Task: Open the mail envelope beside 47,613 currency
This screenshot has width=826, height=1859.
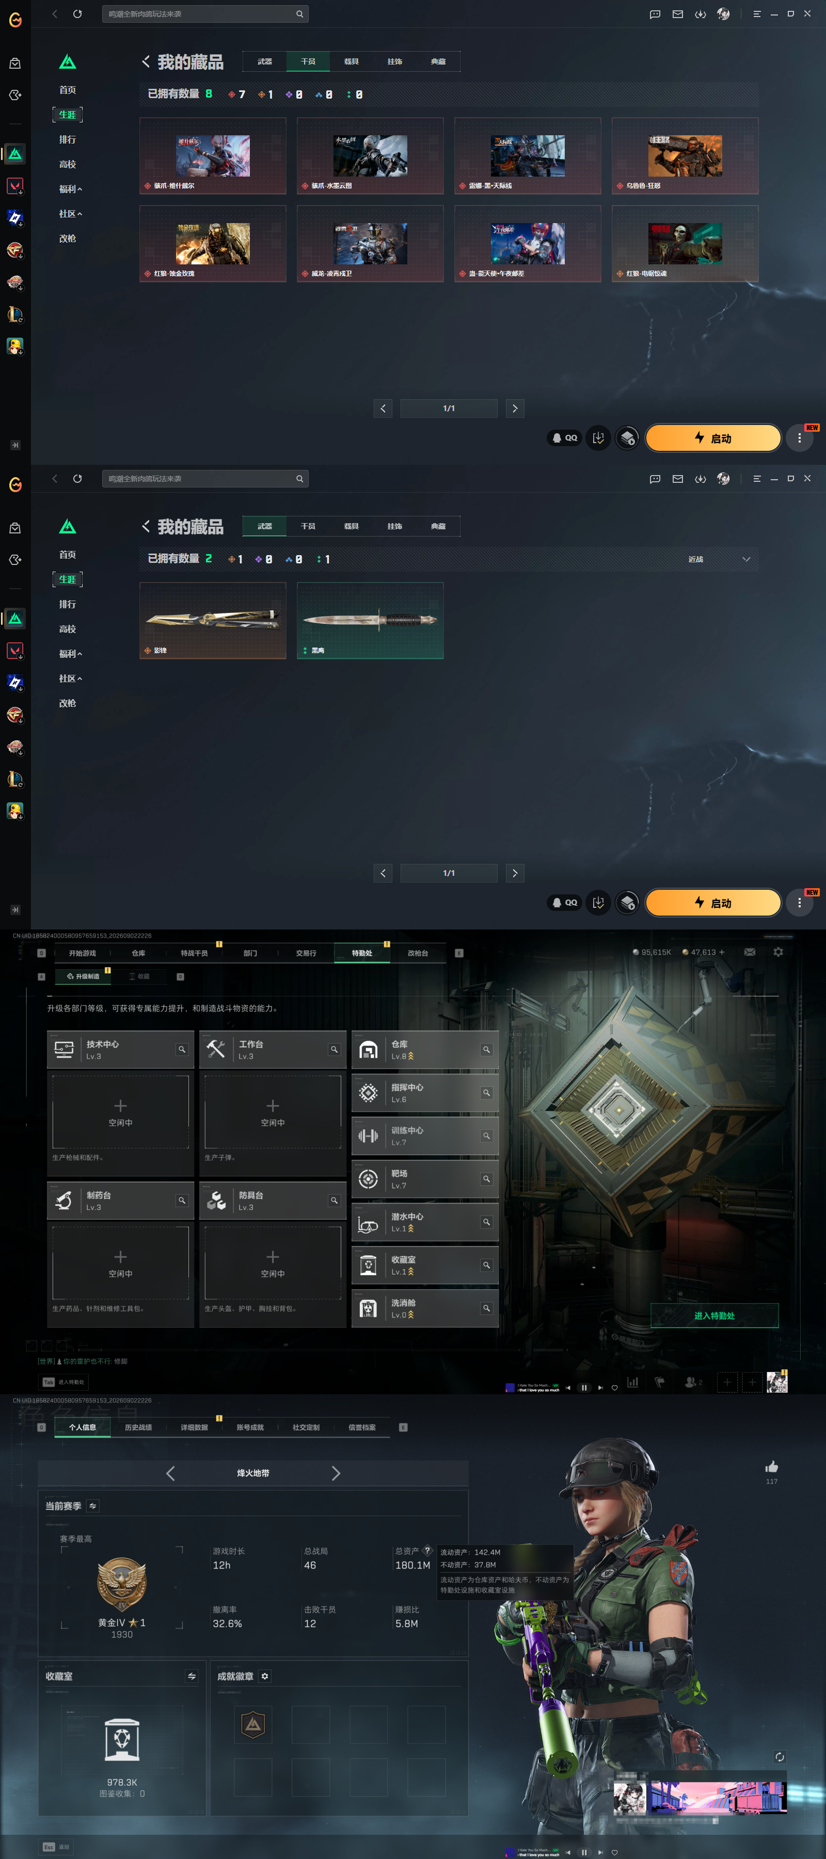Action: pyautogui.click(x=750, y=952)
